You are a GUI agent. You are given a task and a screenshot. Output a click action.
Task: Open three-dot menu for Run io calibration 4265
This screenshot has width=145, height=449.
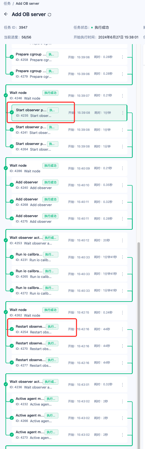tap(122, 274)
